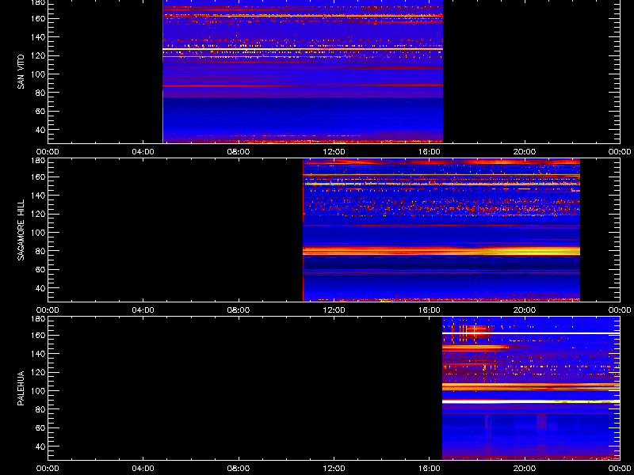This screenshot has height=475, width=634.
Task: Select the 100 tick label on SAGAMORE HILL axis
Action: point(40,233)
